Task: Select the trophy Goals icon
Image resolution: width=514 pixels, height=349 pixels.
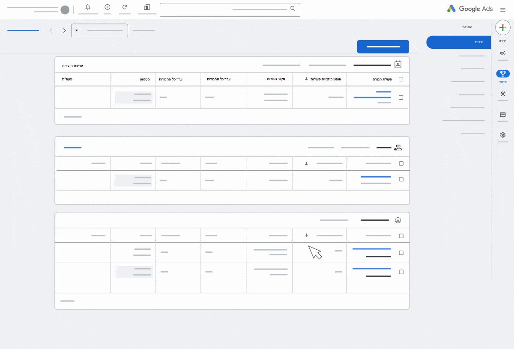Action: click(x=503, y=74)
